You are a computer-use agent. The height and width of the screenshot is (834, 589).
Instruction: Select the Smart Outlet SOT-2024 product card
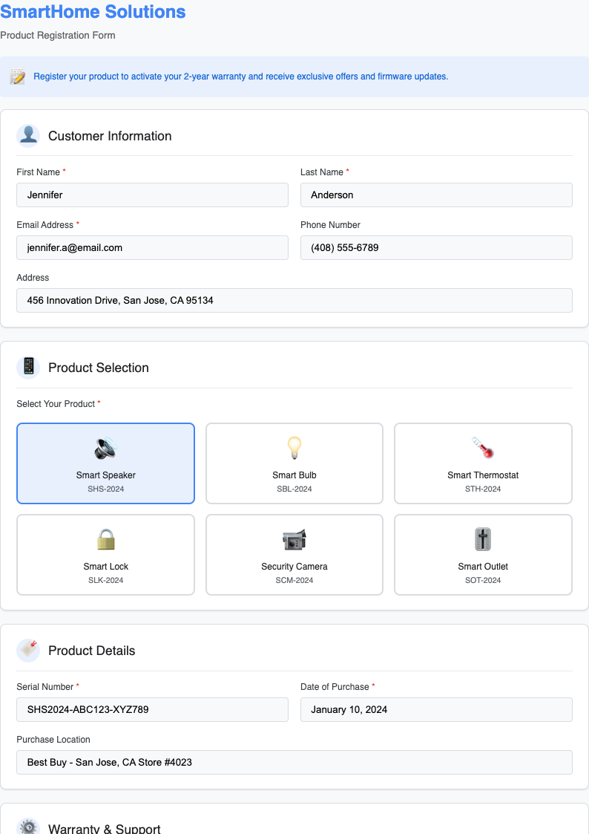483,555
